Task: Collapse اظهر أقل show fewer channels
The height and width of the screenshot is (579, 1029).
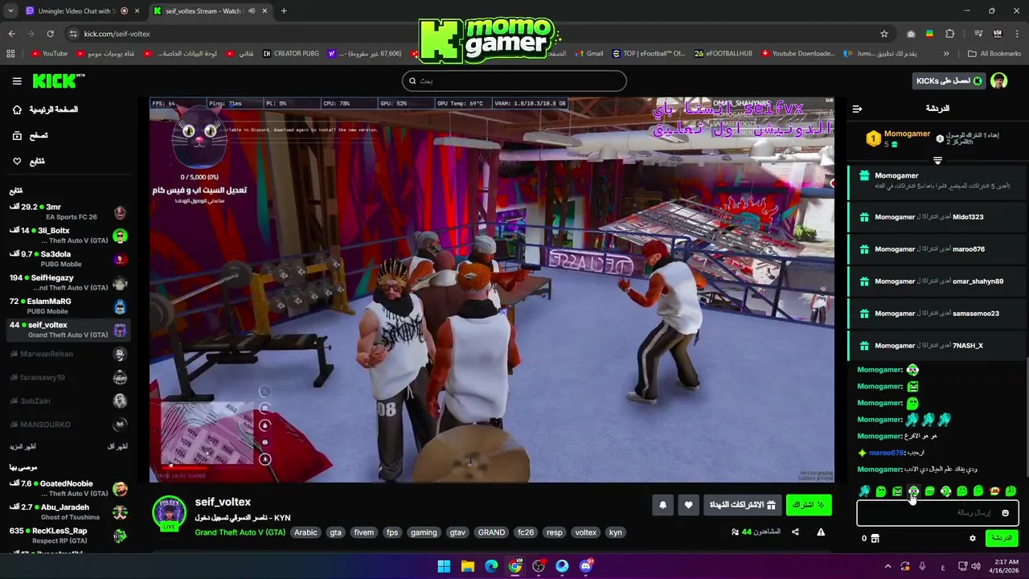Action: 117,446
